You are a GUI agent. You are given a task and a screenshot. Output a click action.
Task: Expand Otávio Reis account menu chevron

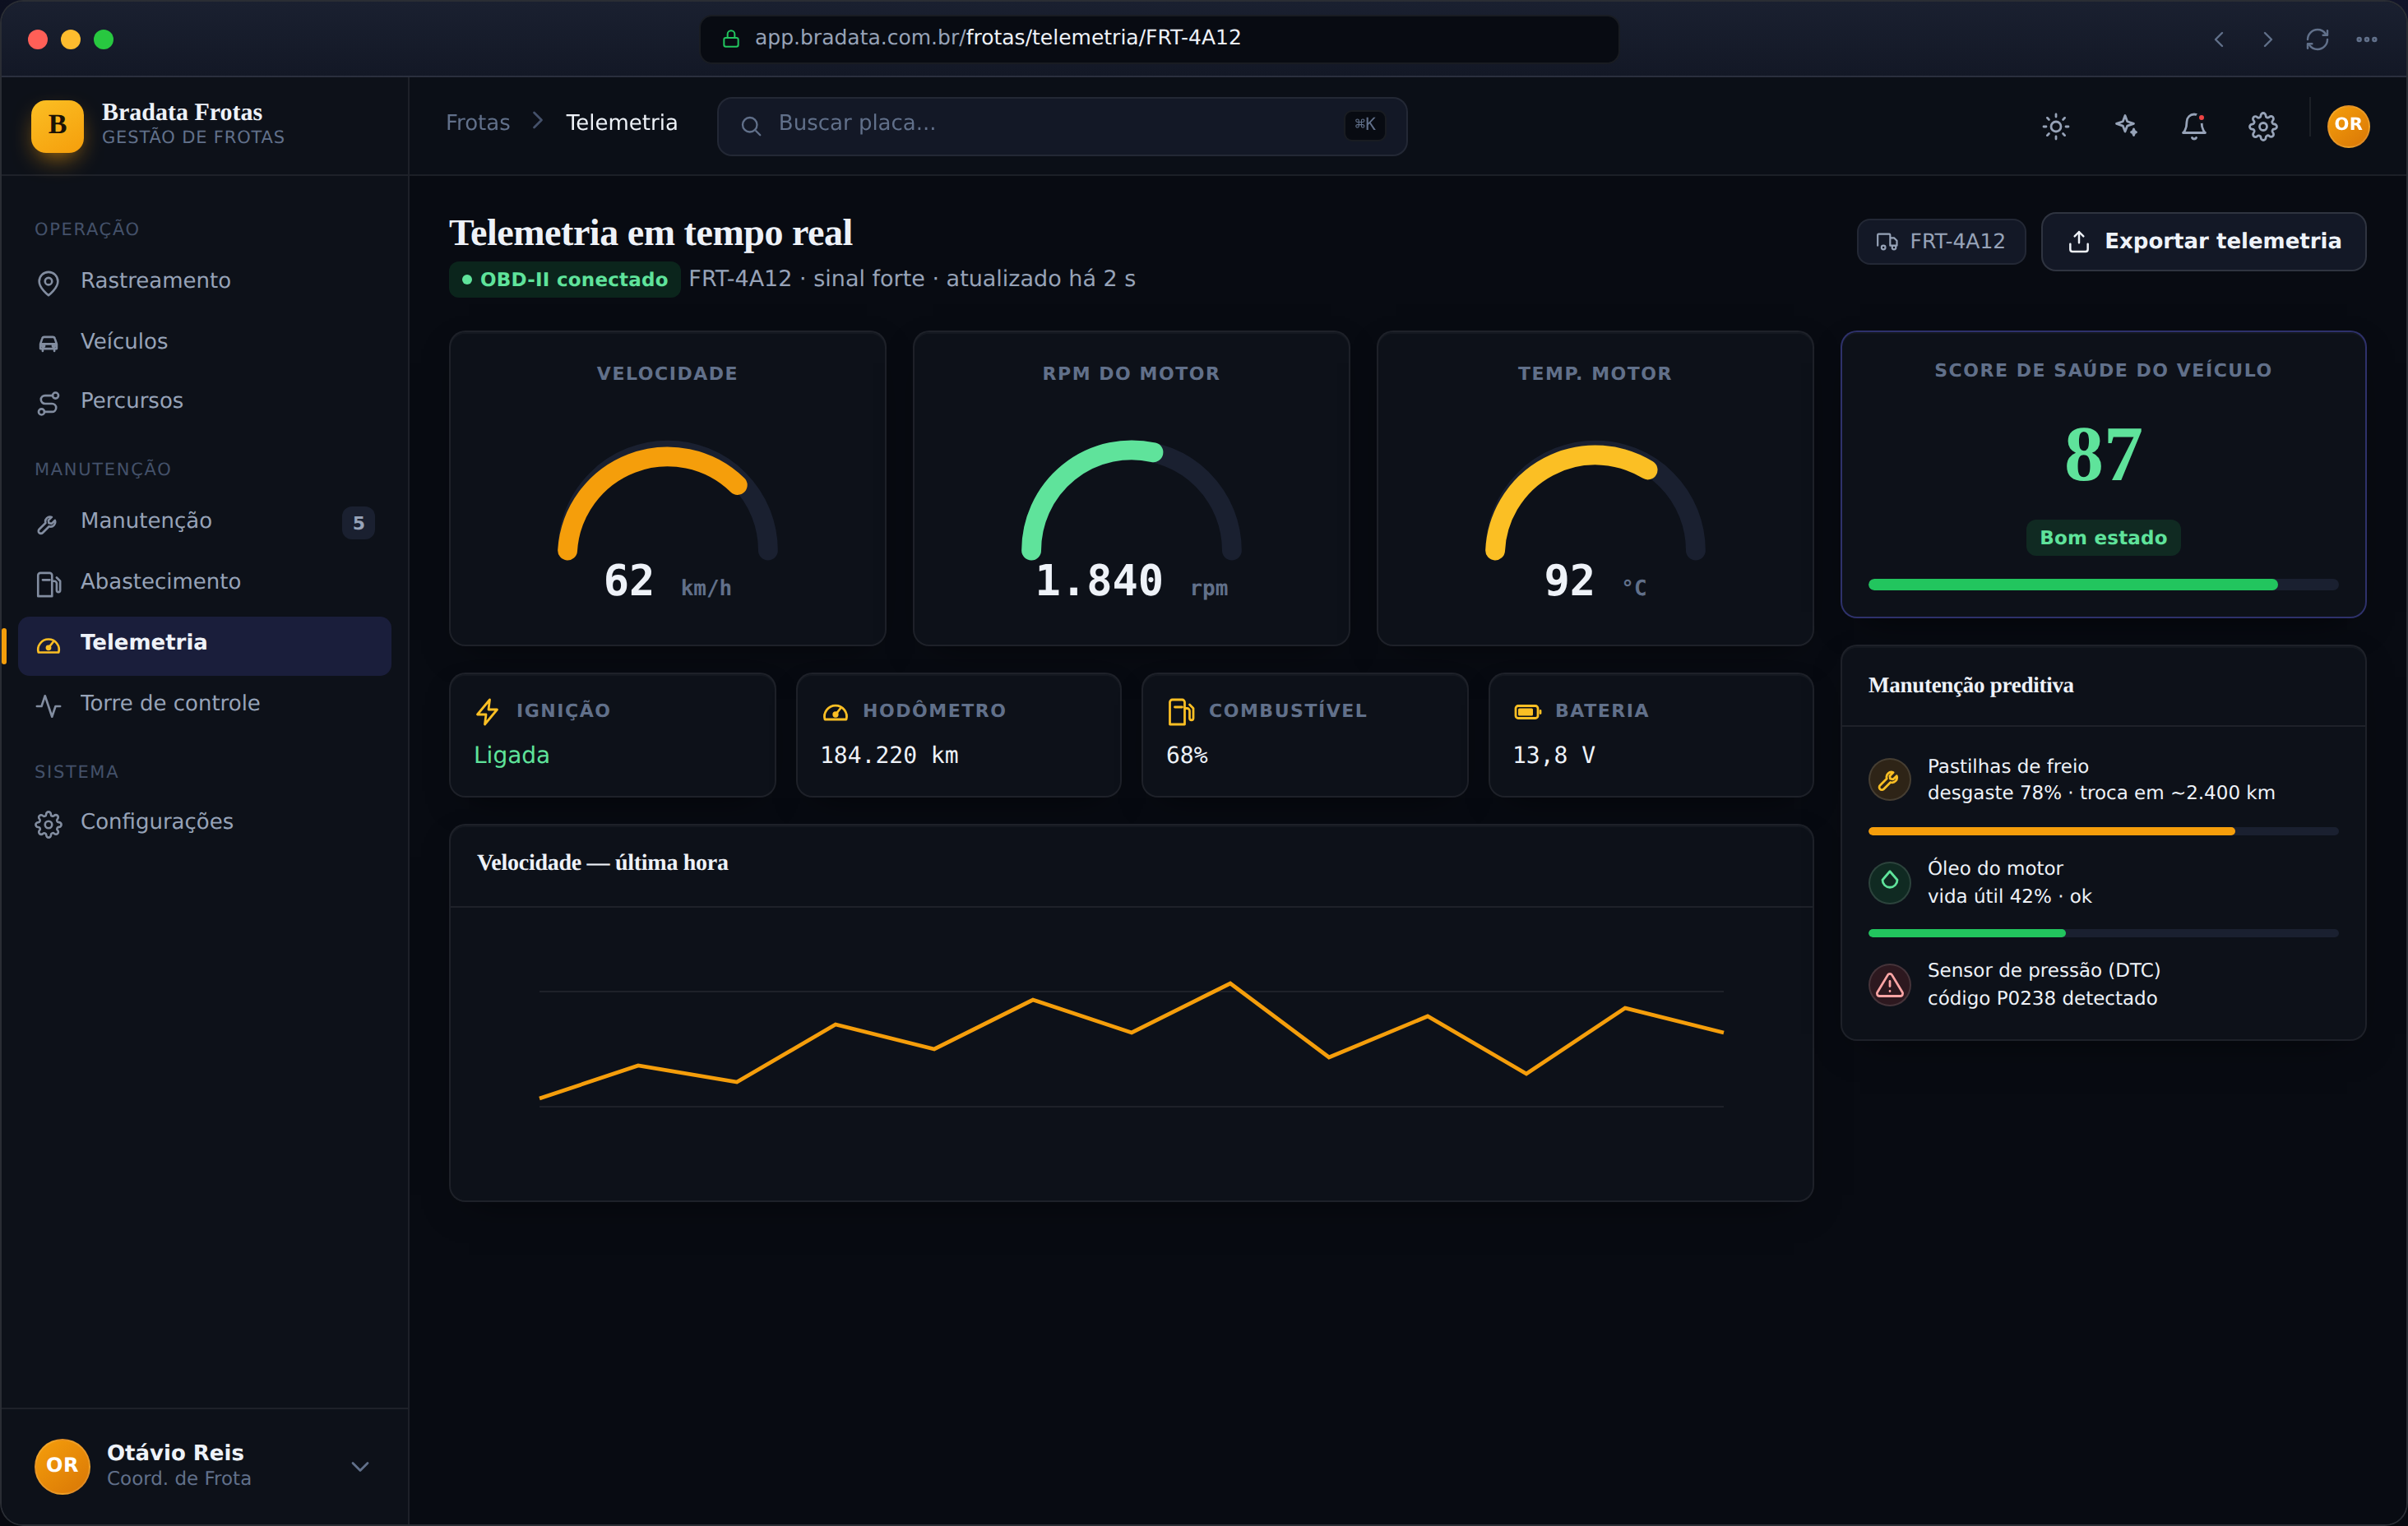360,1466
